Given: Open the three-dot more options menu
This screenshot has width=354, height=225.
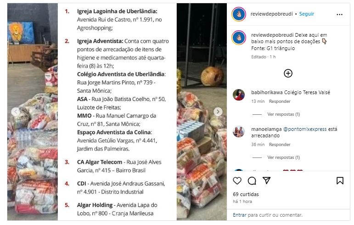Looking at the screenshot, I should (339, 14).
